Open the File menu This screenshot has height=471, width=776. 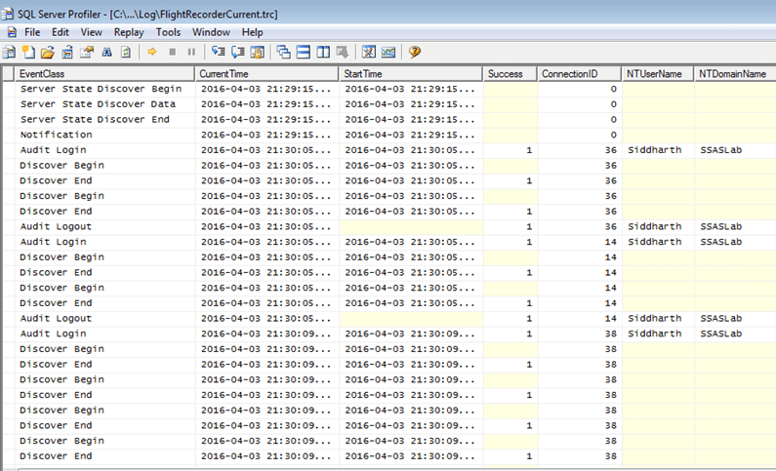tap(32, 32)
